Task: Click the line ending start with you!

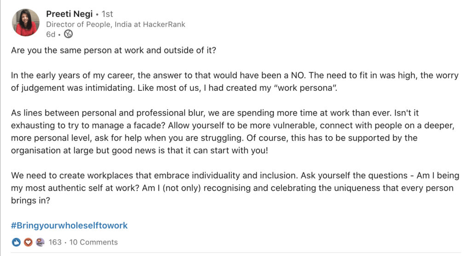Action: (x=139, y=150)
